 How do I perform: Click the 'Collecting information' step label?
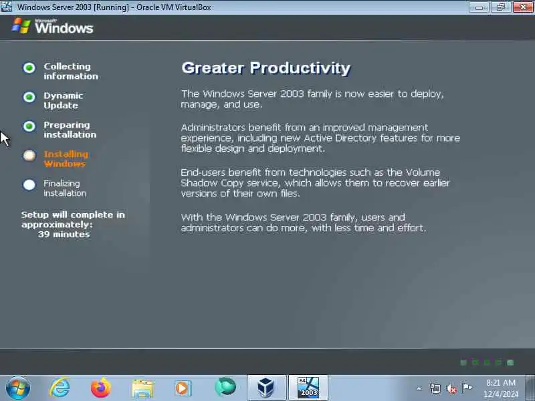click(71, 72)
